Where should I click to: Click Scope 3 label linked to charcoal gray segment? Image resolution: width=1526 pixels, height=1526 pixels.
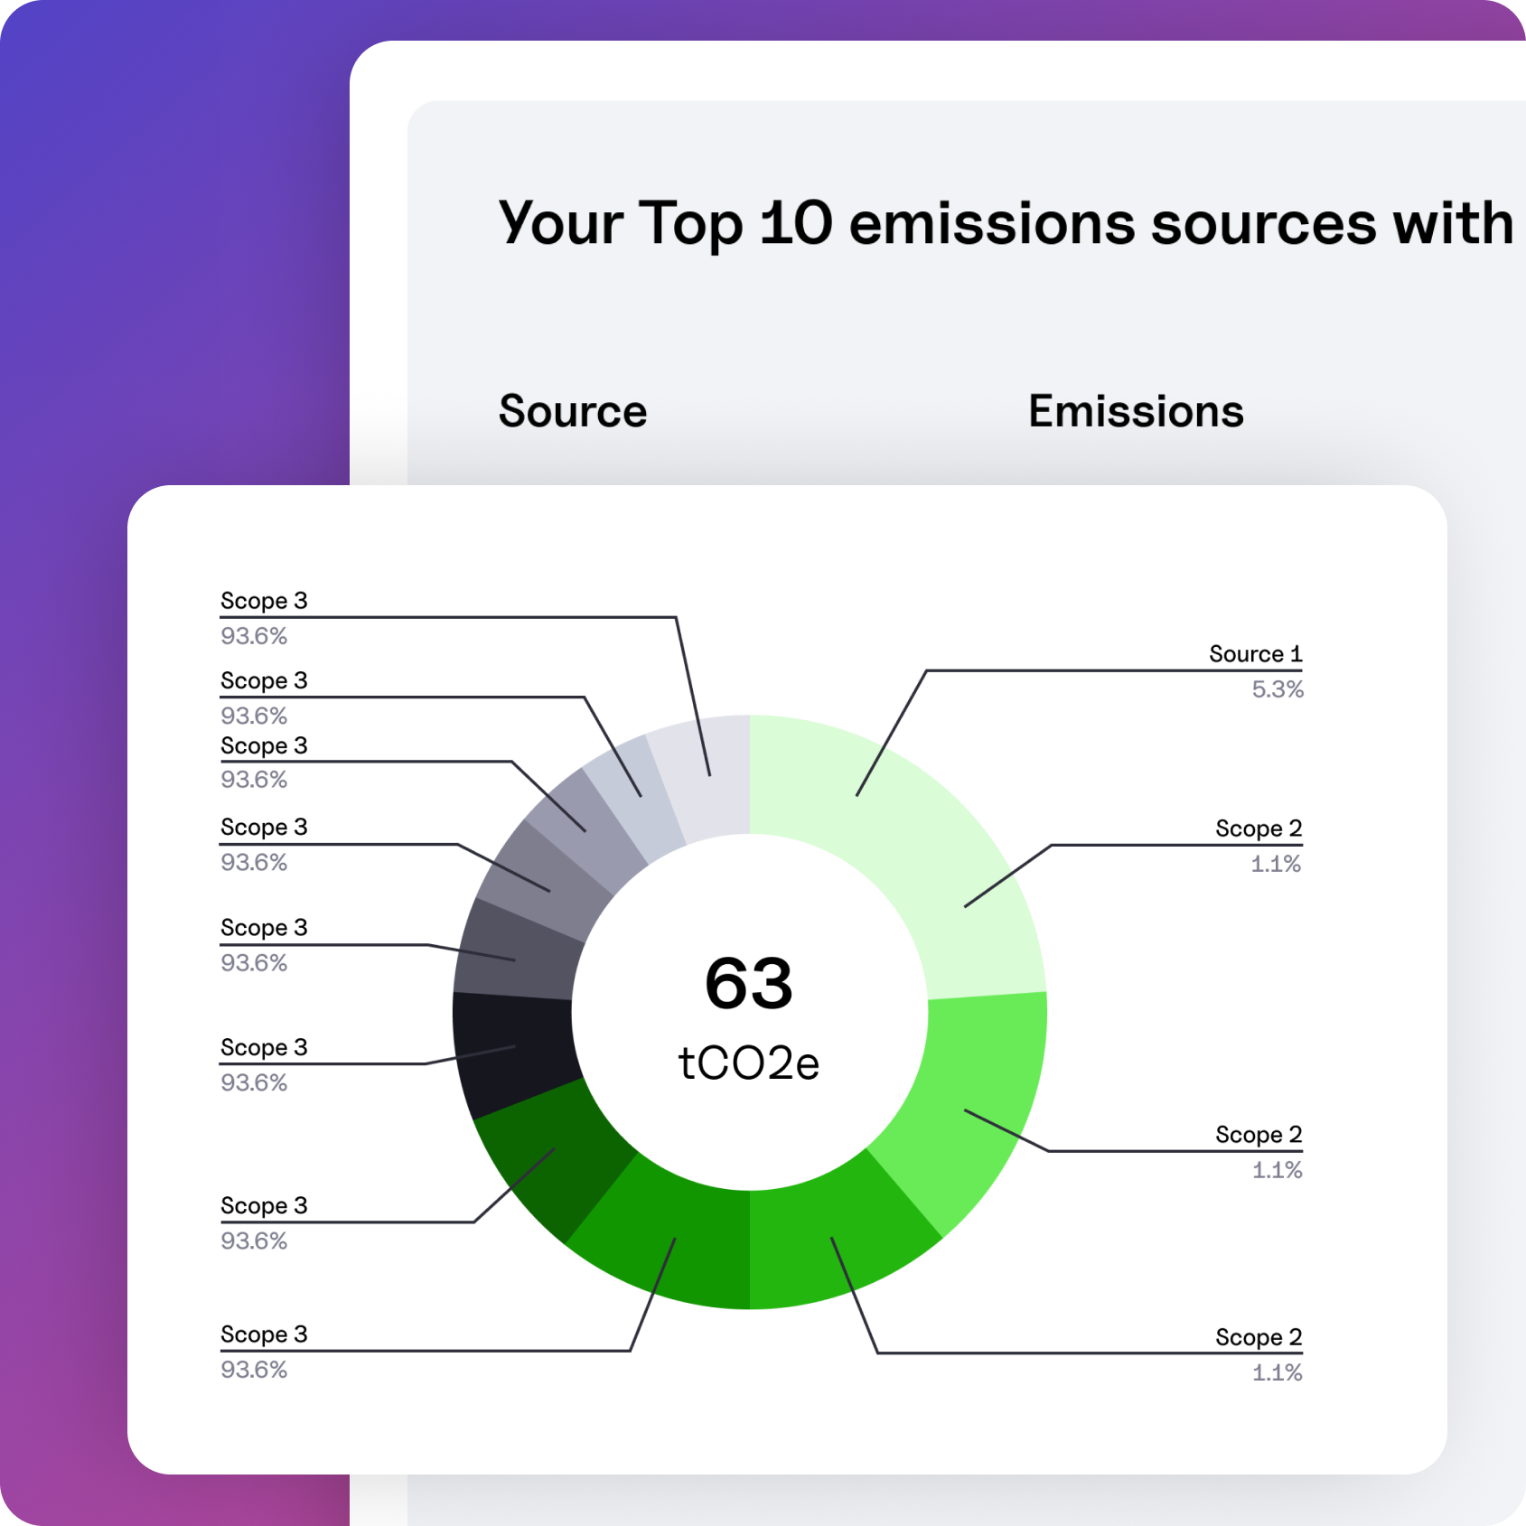pos(264,928)
